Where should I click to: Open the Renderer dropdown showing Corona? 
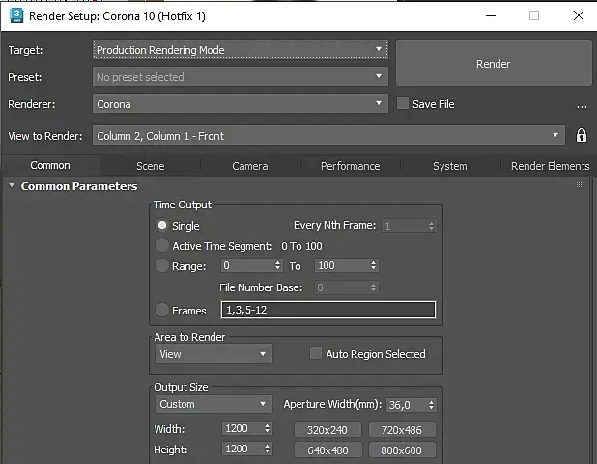pos(241,104)
